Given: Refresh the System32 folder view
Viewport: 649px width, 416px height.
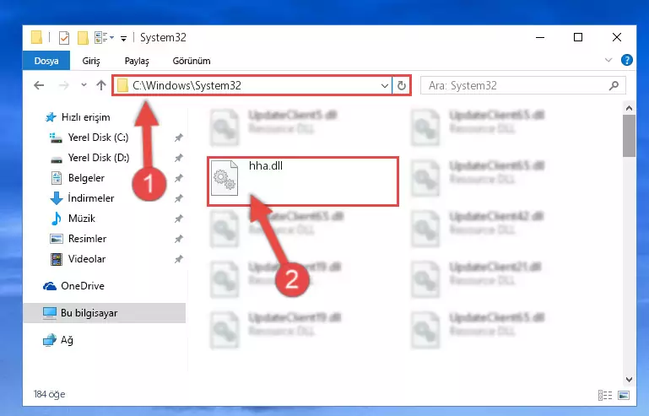Looking at the screenshot, I should pos(401,86).
